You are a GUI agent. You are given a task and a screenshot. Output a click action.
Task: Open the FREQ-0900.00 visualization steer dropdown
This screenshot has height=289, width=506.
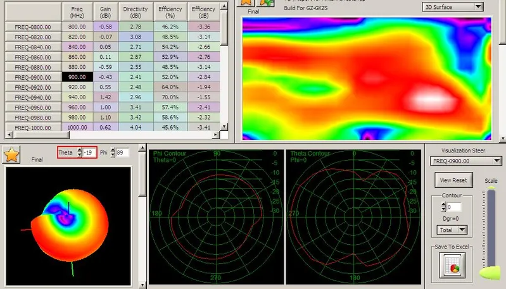tap(465, 161)
